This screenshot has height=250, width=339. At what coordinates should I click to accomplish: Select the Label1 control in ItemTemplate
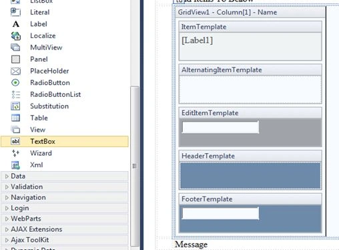click(197, 40)
